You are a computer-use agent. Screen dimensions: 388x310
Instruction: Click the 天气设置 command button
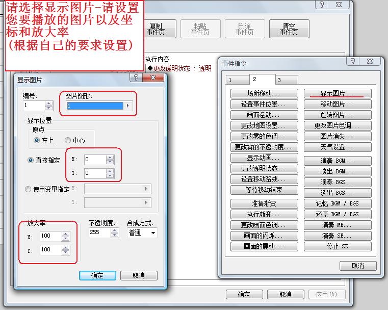(x=338, y=147)
